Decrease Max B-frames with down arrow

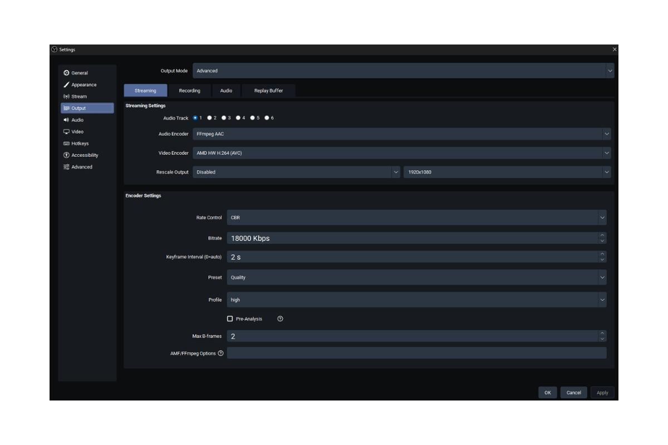pyautogui.click(x=602, y=339)
